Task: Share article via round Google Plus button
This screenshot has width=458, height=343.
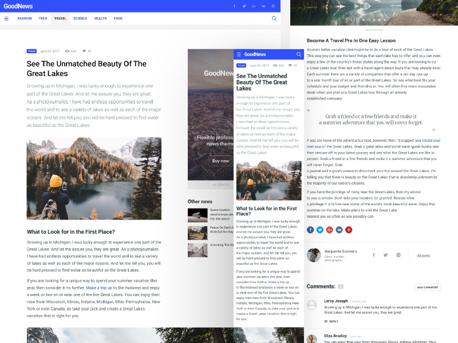Action: (330, 230)
